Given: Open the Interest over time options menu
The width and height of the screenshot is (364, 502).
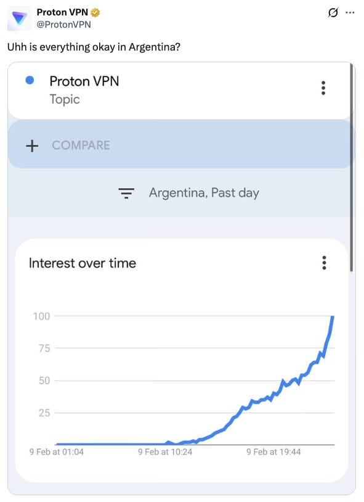Looking at the screenshot, I should coord(325,263).
